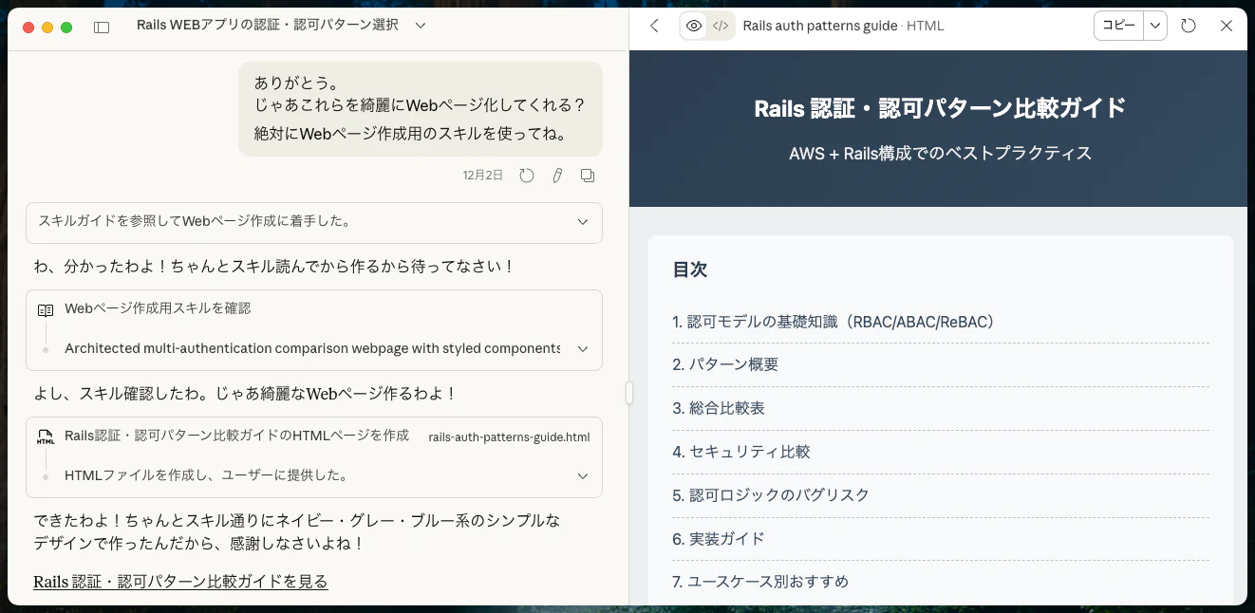This screenshot has width=1255, height=613.
Task: Expand the HTMLファイルを作成し step chevron
Action: [x=583, y=475]
